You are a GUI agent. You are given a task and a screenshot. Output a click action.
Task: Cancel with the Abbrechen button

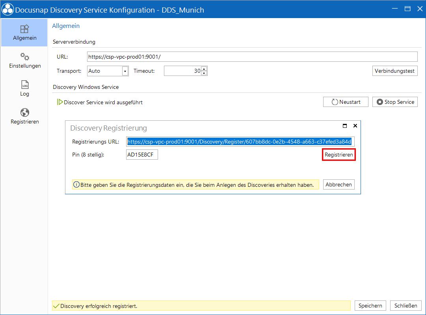coord(339,184)
